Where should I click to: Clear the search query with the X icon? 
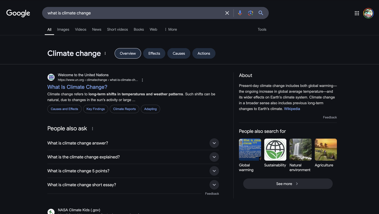pyautogui.click(x=227, y=13)
